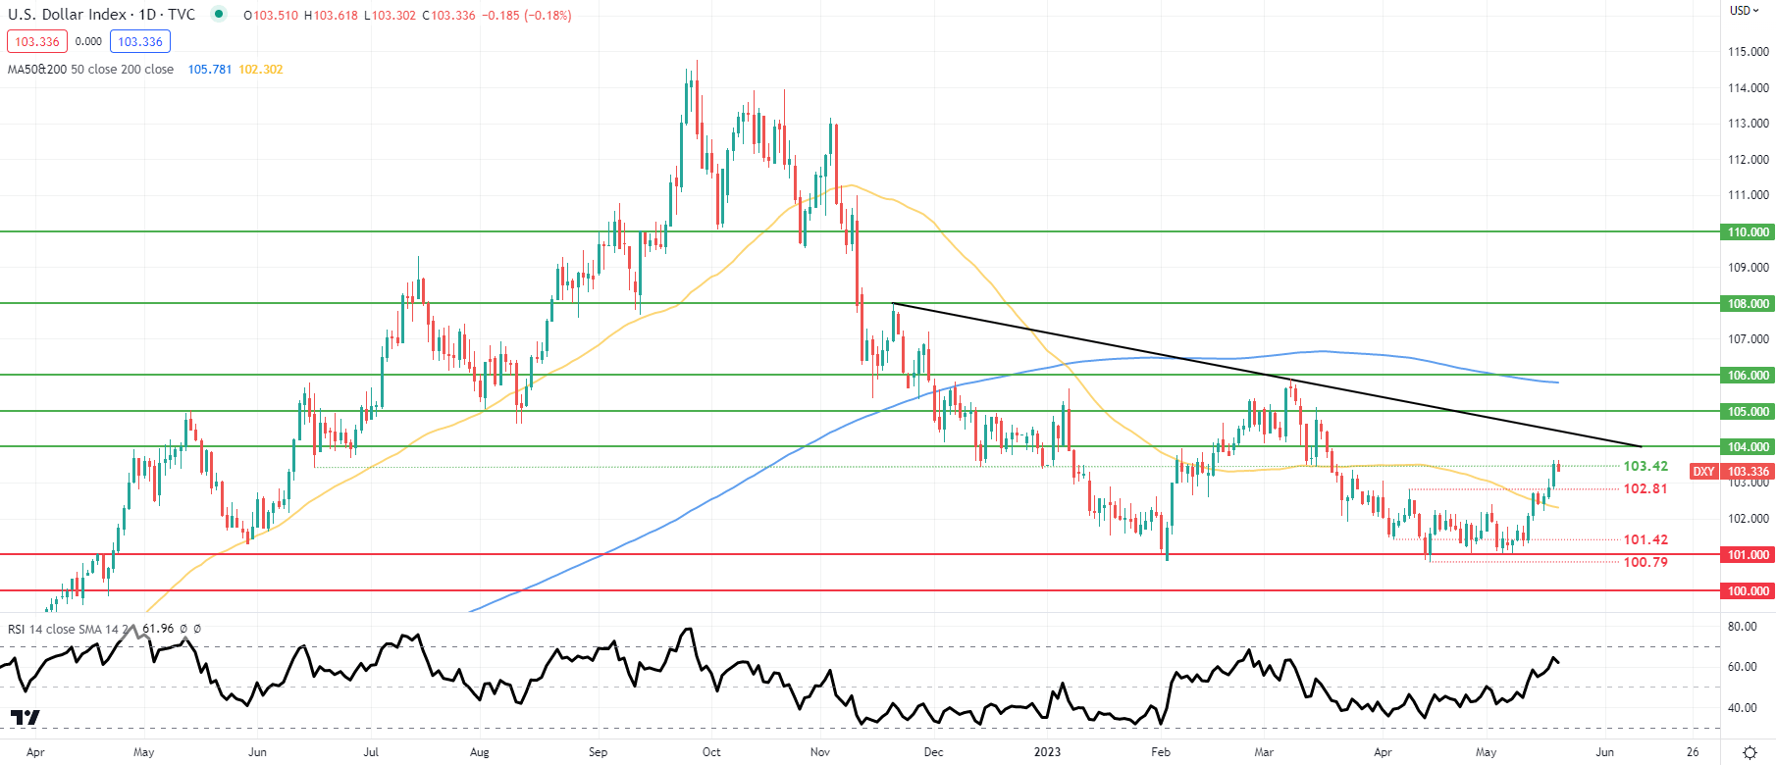
Task: Click the red 101.42 level annotation
Action: 1645,540
